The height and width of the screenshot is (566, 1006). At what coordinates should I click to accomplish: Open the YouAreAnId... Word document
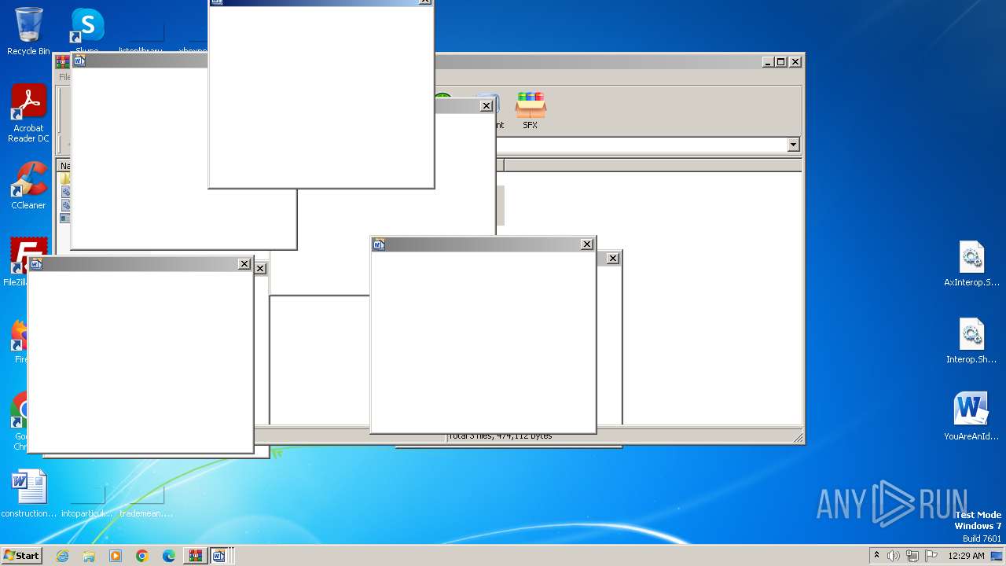971,417
